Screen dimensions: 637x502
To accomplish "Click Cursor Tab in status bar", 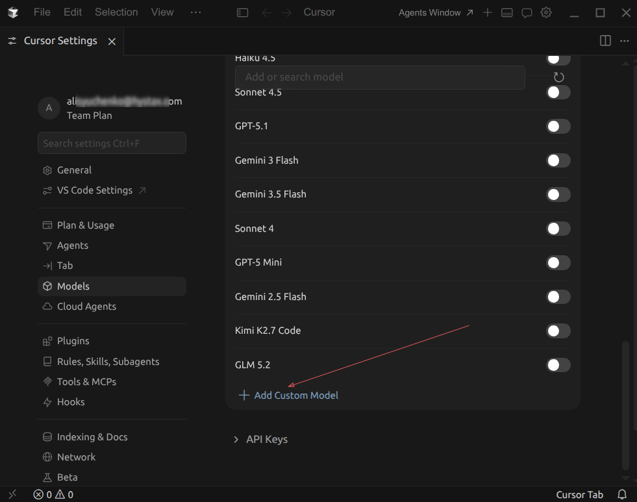I will coord(580,494).
